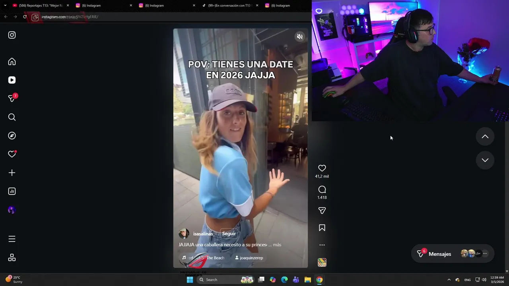The image size is (509, 286).
Task: Click the Chrome icon on taskbar
Action: [319, 280]
